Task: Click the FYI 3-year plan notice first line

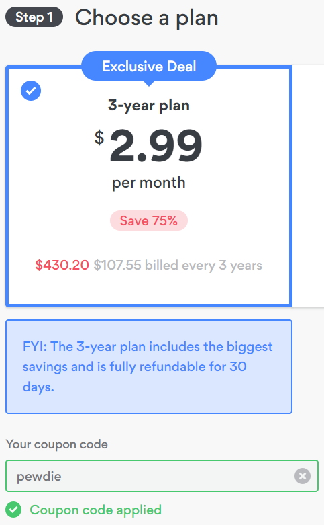Action: [148, 347]
